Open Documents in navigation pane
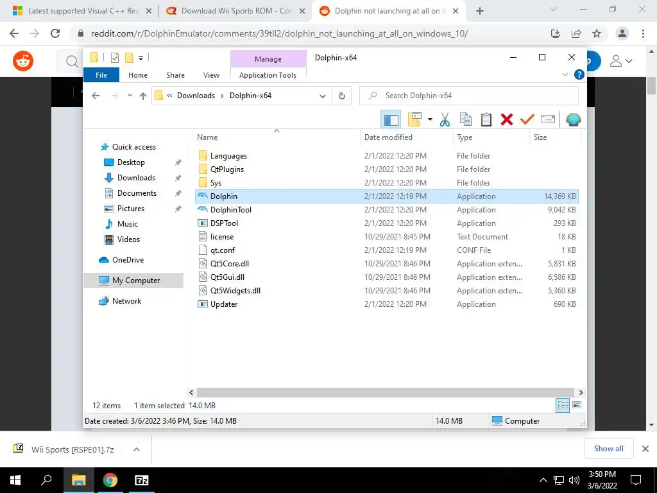 coord(137,193)
